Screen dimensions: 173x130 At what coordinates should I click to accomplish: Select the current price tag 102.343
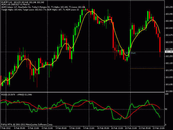coord(169,52)
